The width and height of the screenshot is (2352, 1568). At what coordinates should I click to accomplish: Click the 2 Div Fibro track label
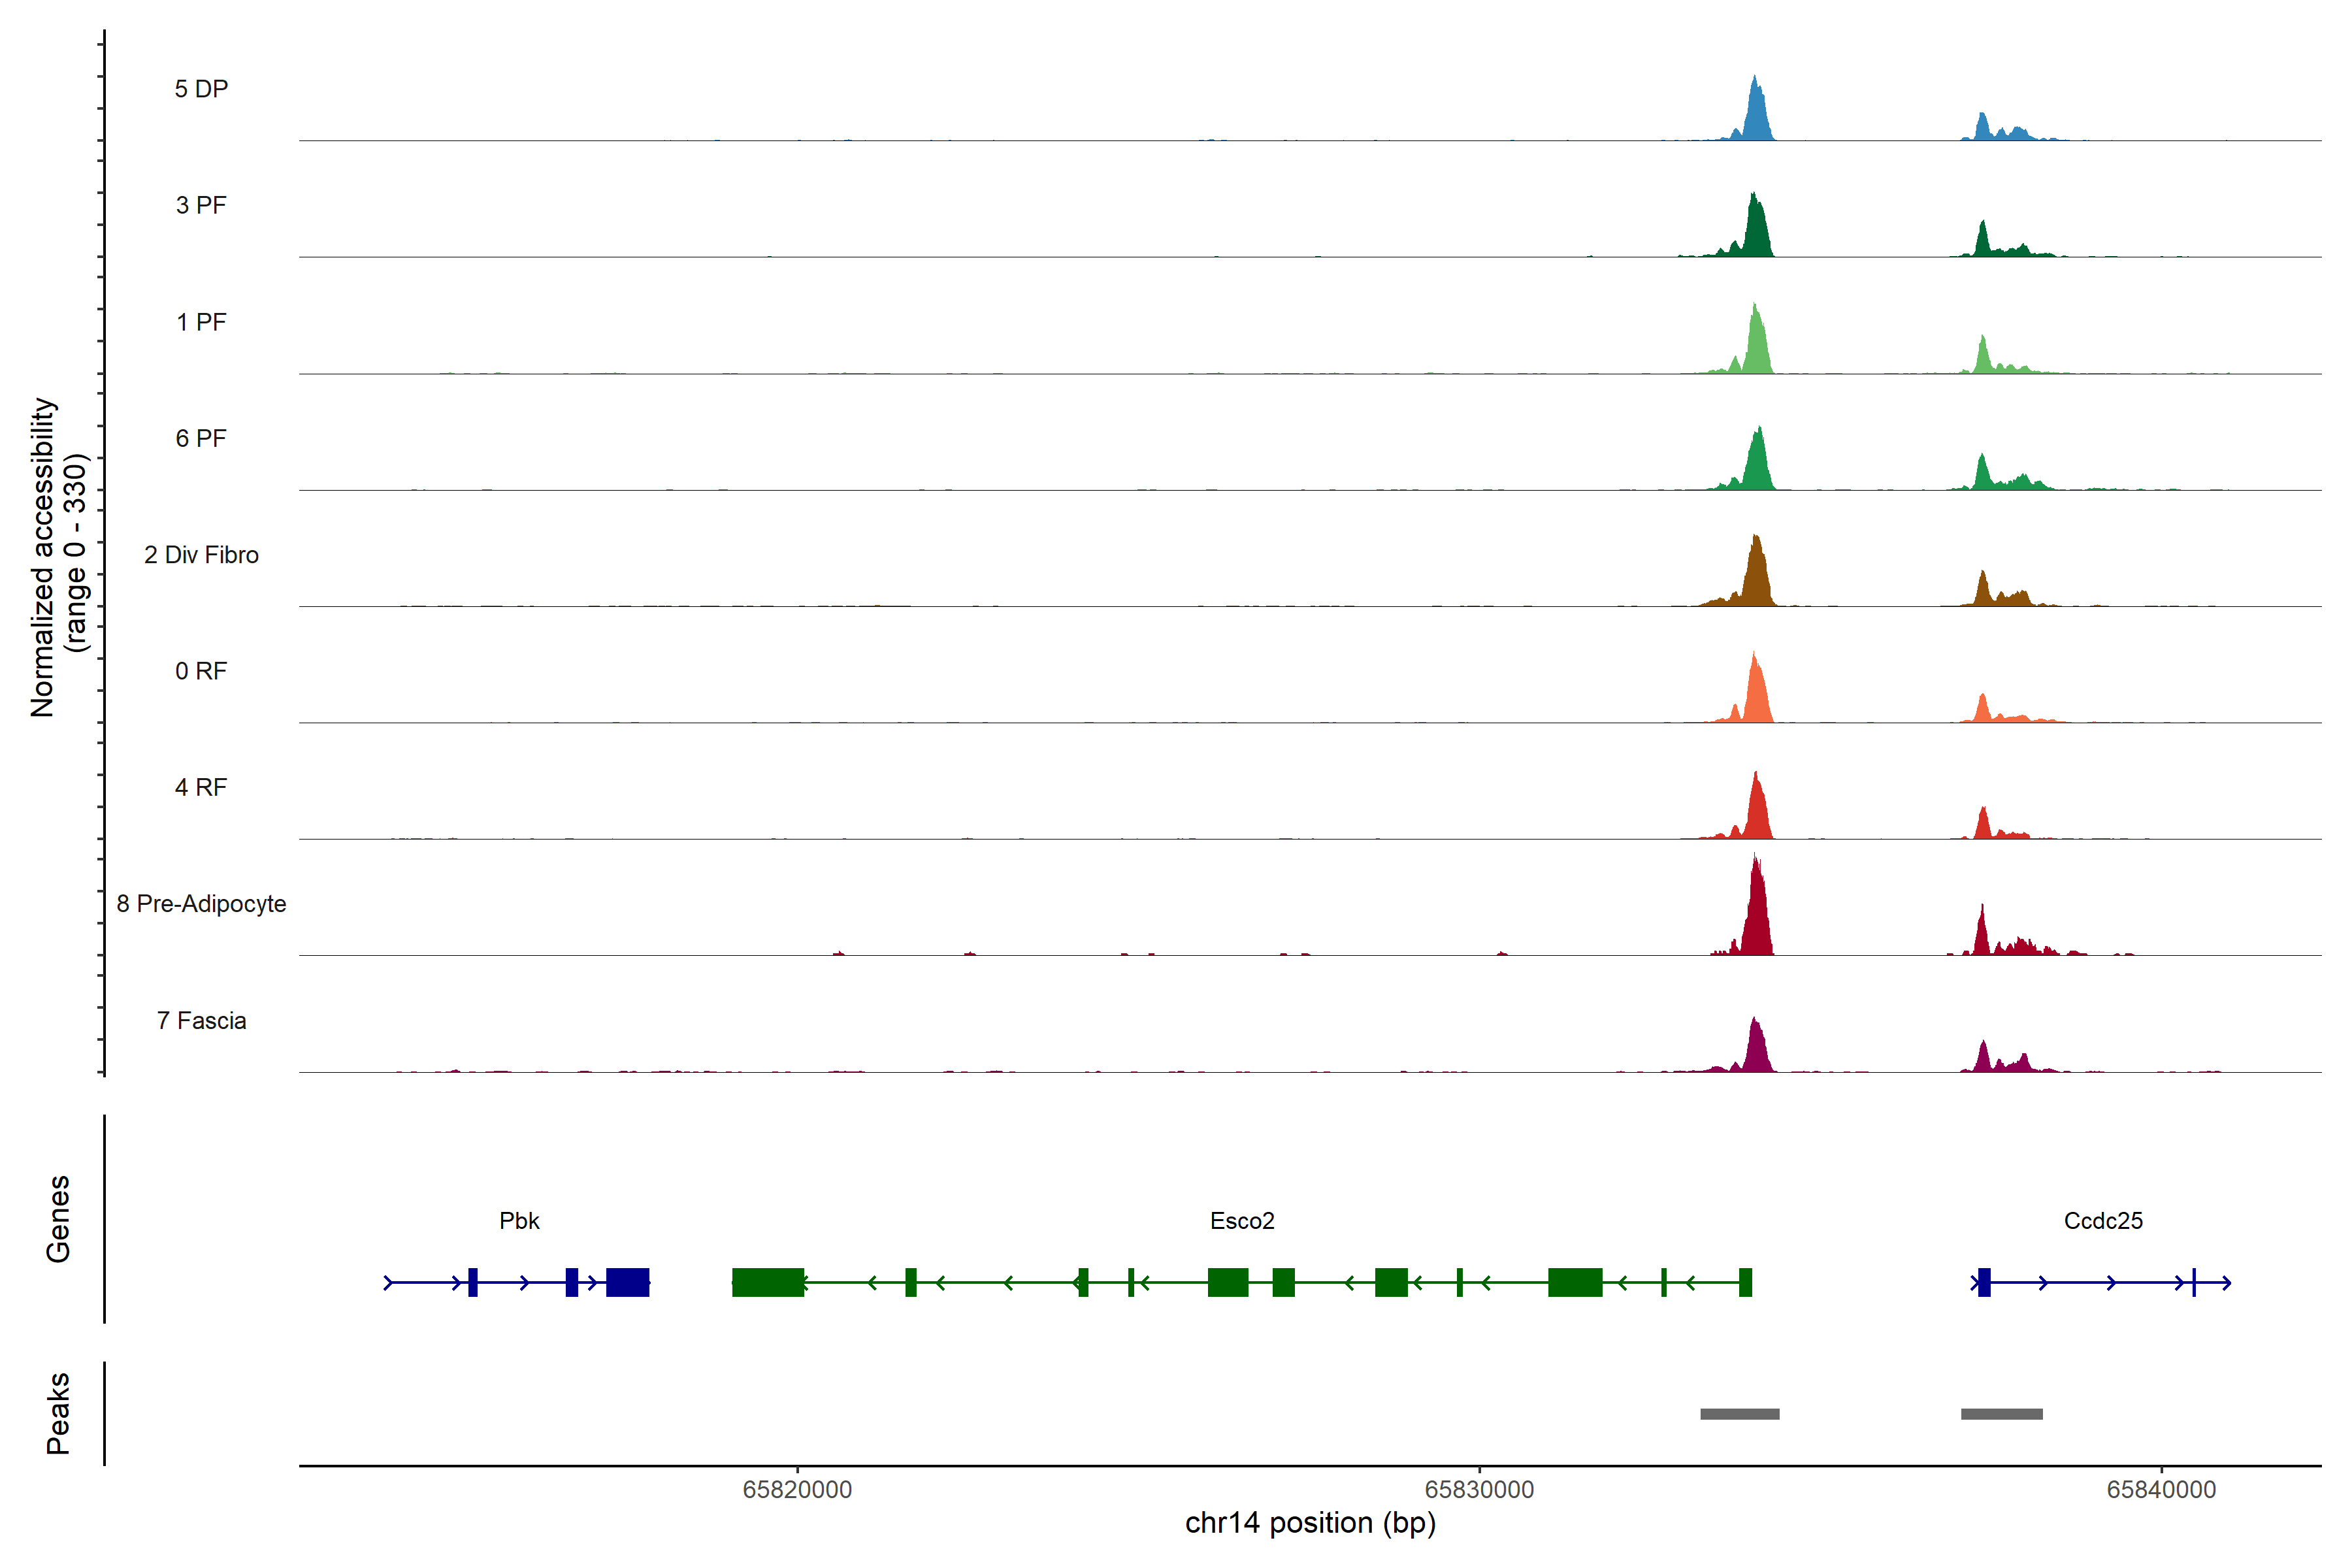[201, 555]
